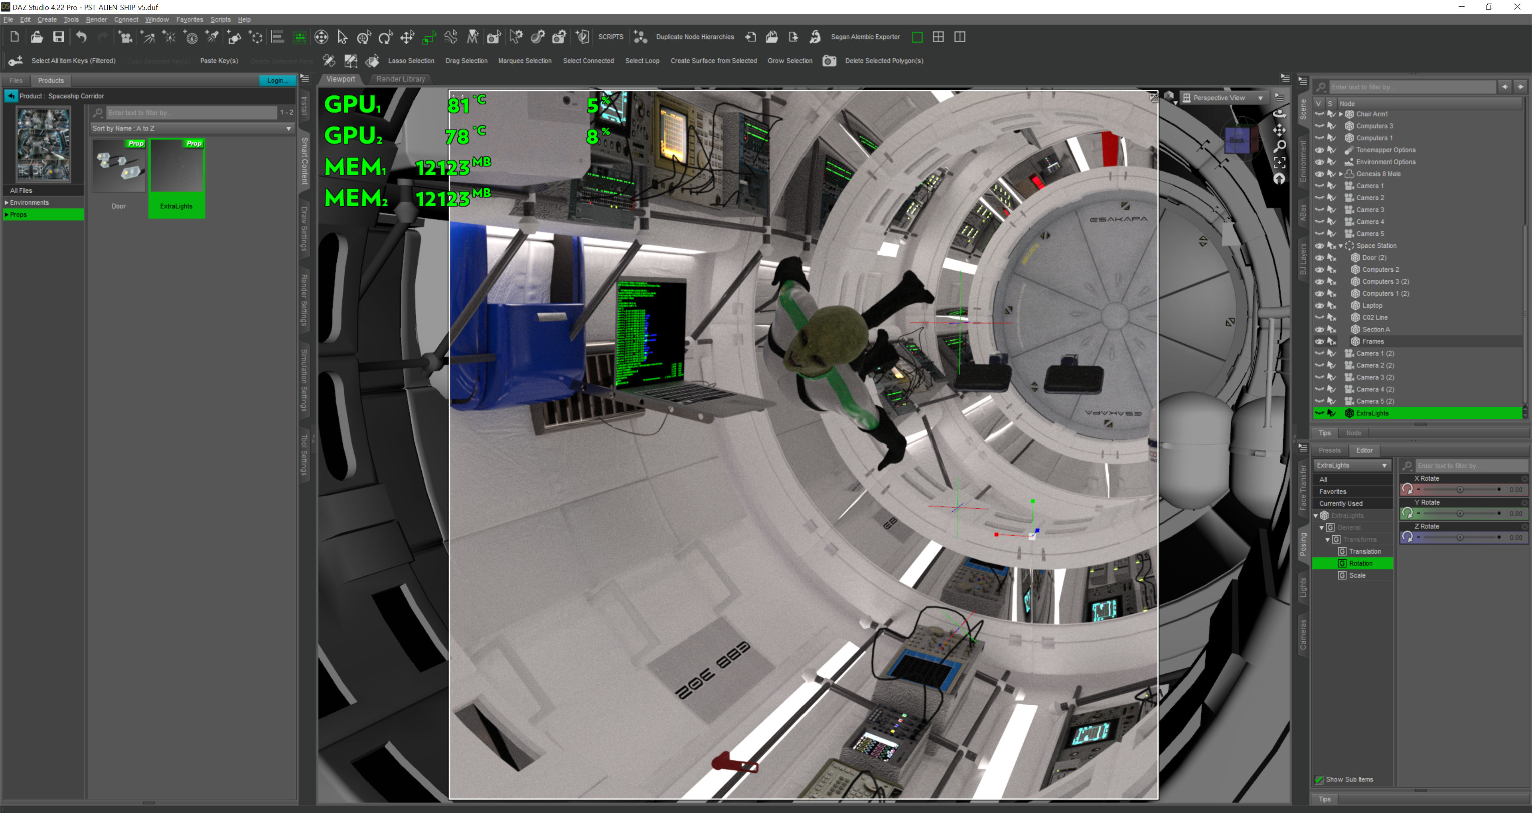Click the Login button
This screenshot has width=1532, height=813.
[x=276, y=80]
